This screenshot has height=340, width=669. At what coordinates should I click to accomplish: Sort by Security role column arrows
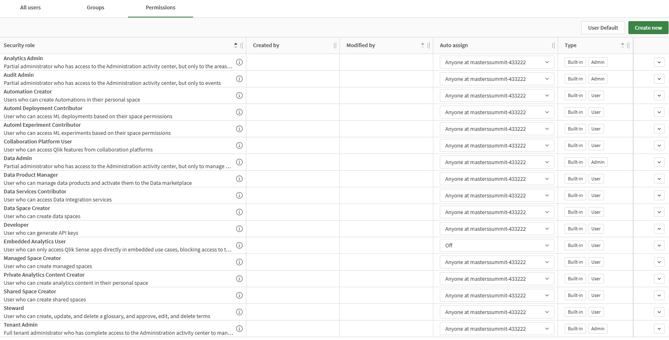pyautogui.click(x=236, y=45)
